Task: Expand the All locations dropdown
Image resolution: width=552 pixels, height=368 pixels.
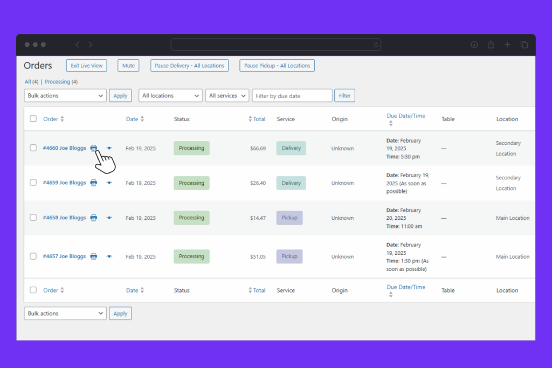Action: click(170, 96)
